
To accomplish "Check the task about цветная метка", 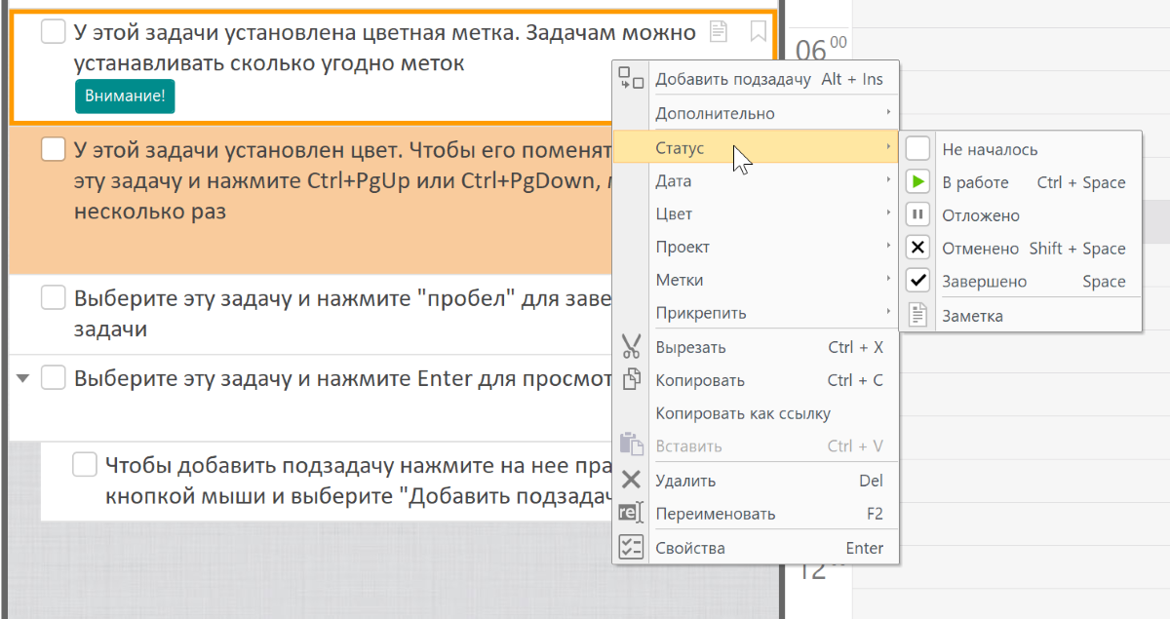I will pyautogui.click(x=53, y=32).
